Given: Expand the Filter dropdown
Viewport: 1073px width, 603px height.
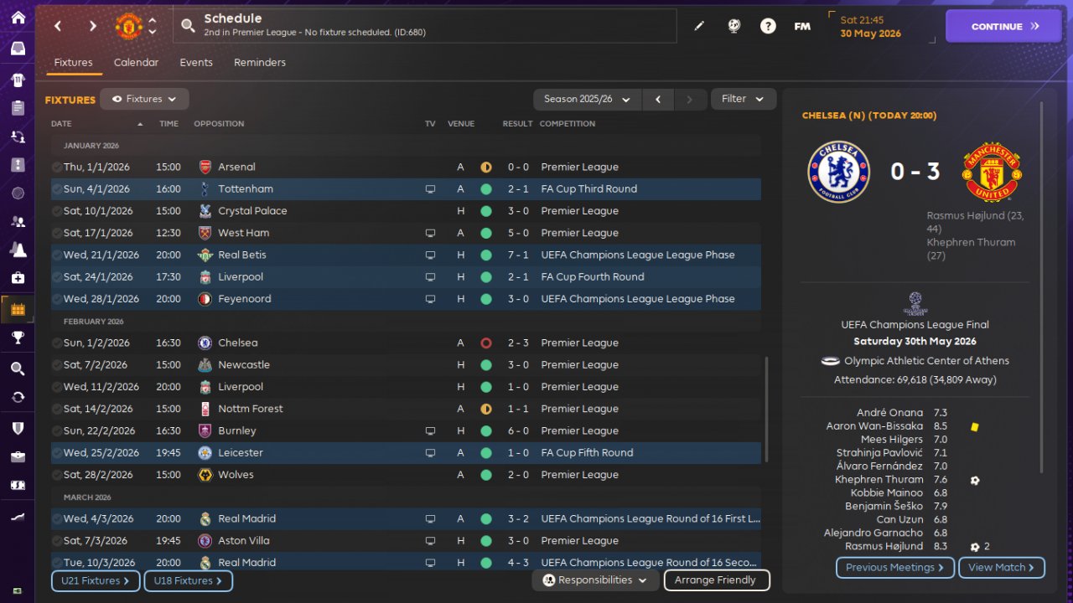Looking at the screenshot, I should (x=744, y=99).
